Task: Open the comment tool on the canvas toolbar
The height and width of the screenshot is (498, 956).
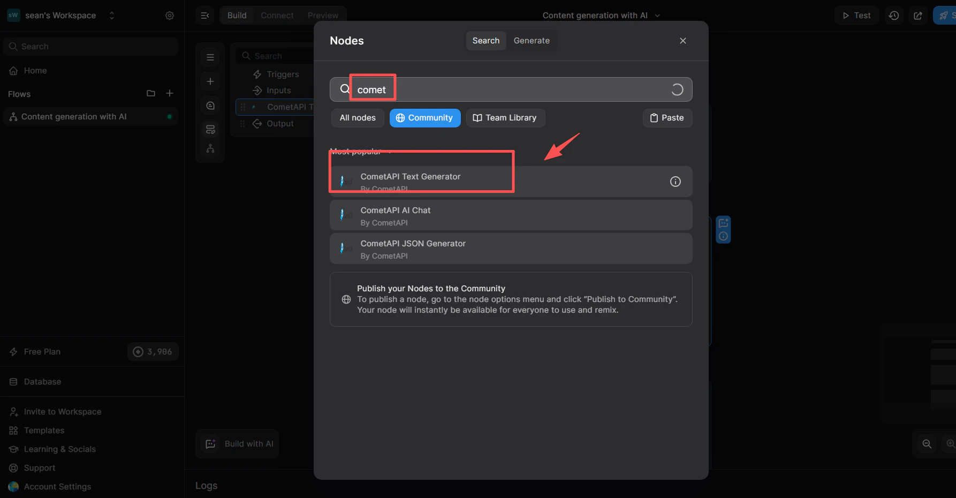Action: pos(210,105)
